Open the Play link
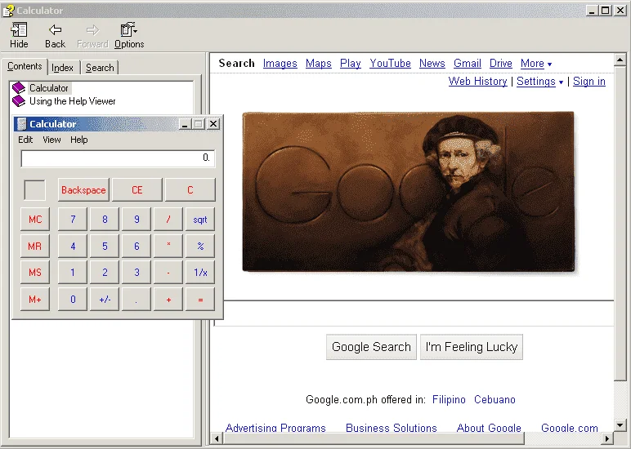This screenshot has height=449, width=631. pos(350,64)
